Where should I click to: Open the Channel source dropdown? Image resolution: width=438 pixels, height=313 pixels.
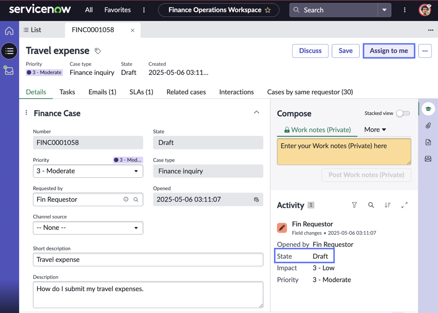point(88,228)
